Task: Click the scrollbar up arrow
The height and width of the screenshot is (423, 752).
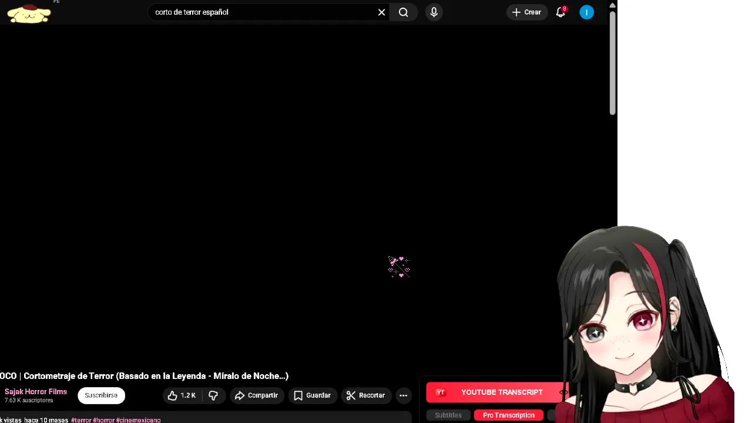Action: click(x=612, y=5)
